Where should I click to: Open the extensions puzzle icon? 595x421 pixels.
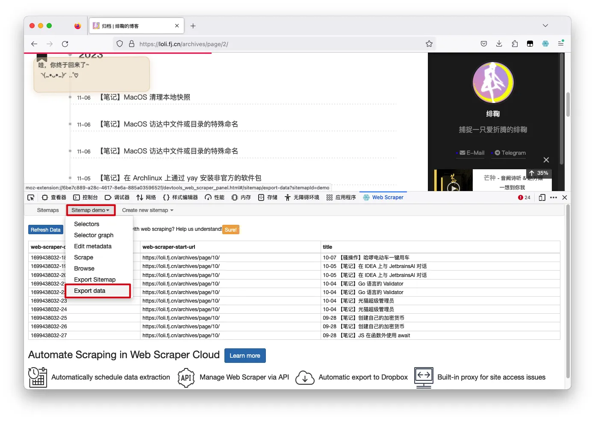coord(515,44)
